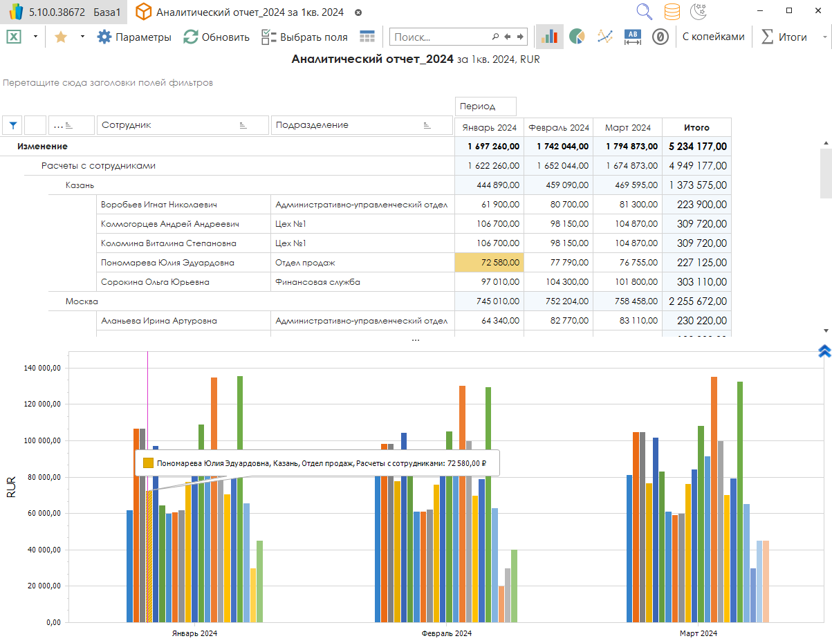The image size is (832, 643).
Task: Click the magnifier icon in title bar
Action: [645, 12]
